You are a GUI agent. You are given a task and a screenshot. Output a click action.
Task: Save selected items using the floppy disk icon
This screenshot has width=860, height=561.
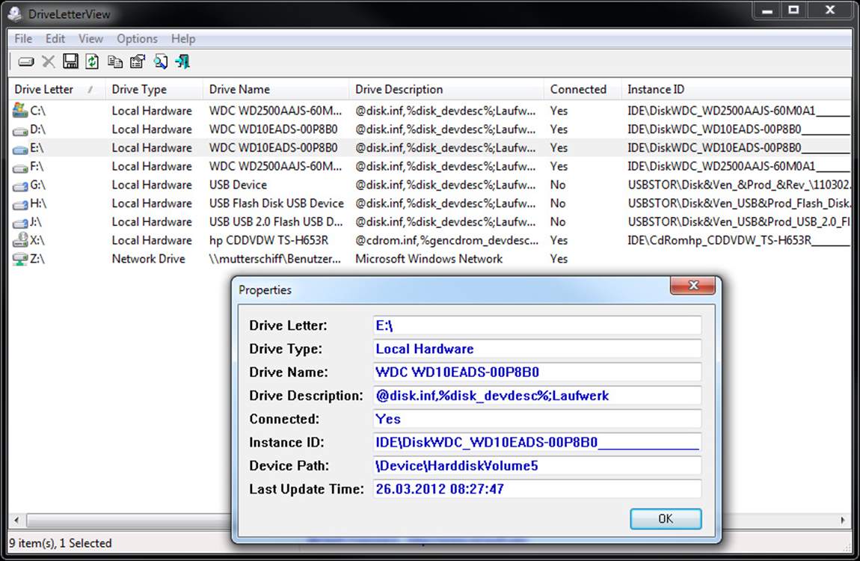(x=70, y=61)
